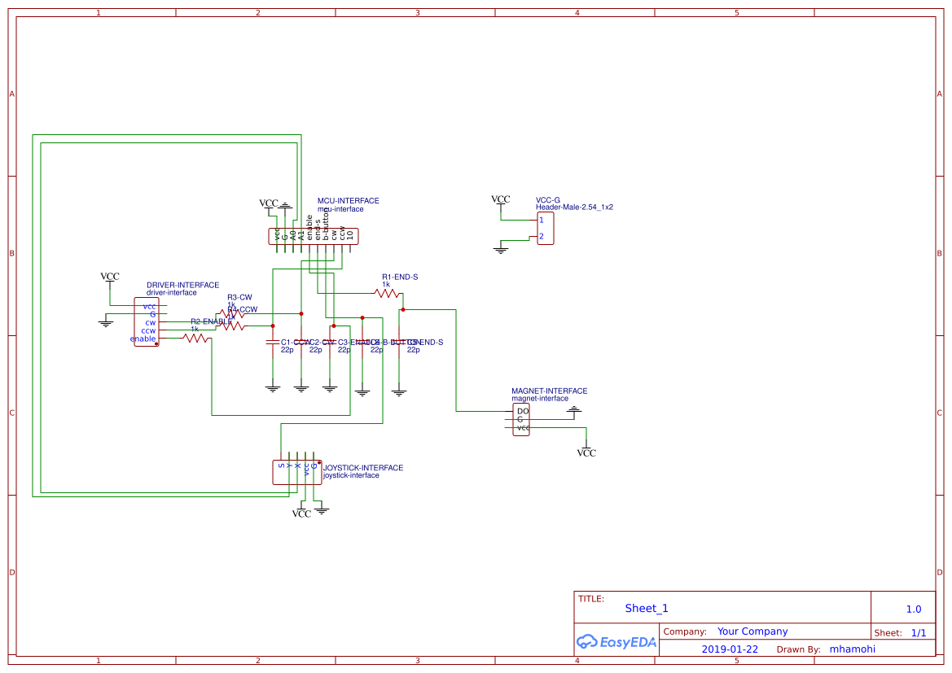Select the DRIVER-INTERFACE component symbol

click(147, 321)
